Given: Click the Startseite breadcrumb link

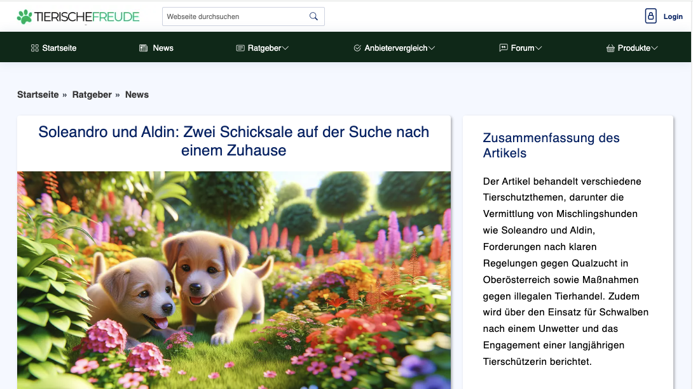Looking at the screenshot, I should (x=38, y=94).
